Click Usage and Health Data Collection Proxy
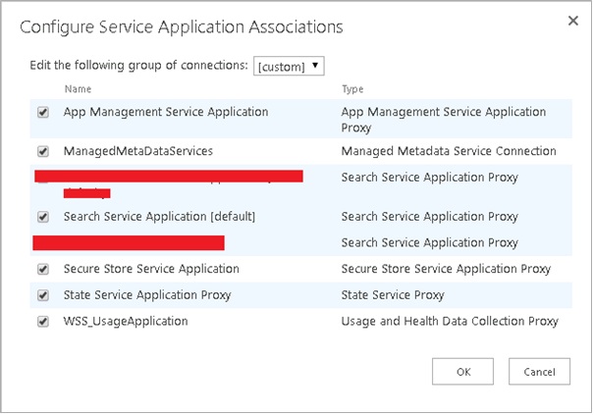The image size is (594, 415). click(450, 321)
